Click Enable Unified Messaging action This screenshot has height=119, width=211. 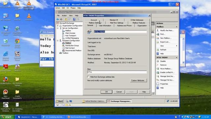pos(167,72)
